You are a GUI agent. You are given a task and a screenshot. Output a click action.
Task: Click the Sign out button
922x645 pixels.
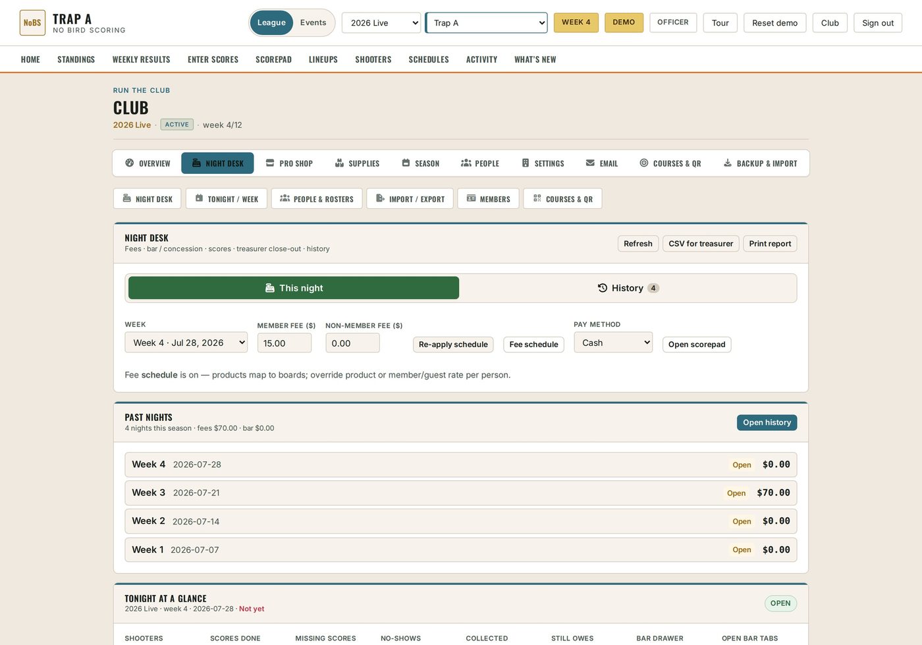pos(878,22)
